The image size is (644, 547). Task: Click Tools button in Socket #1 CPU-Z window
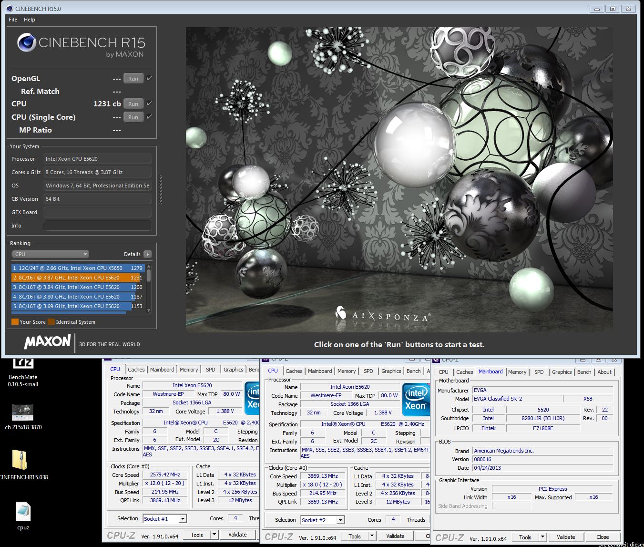[x=197, y=535]
